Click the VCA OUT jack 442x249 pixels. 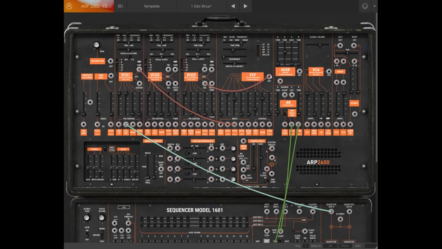pyautogui.click(x=329, y=71)
